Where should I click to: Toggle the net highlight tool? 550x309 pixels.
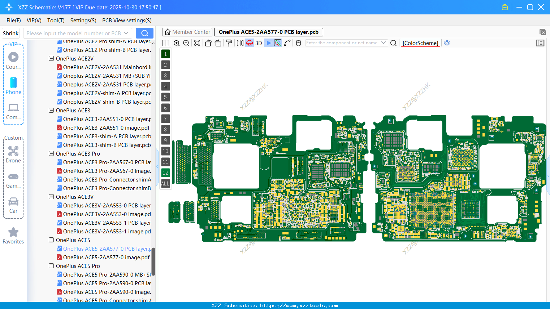[277, 43]
